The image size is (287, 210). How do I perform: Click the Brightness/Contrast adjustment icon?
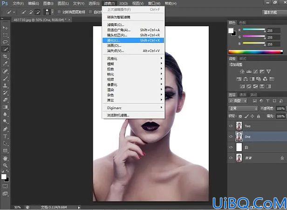pyautogui.click(x=242, y=71)
